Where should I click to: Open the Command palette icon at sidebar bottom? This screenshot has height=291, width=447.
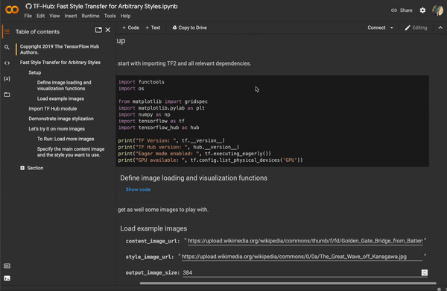pyautogui.click(x=7, y=266)
